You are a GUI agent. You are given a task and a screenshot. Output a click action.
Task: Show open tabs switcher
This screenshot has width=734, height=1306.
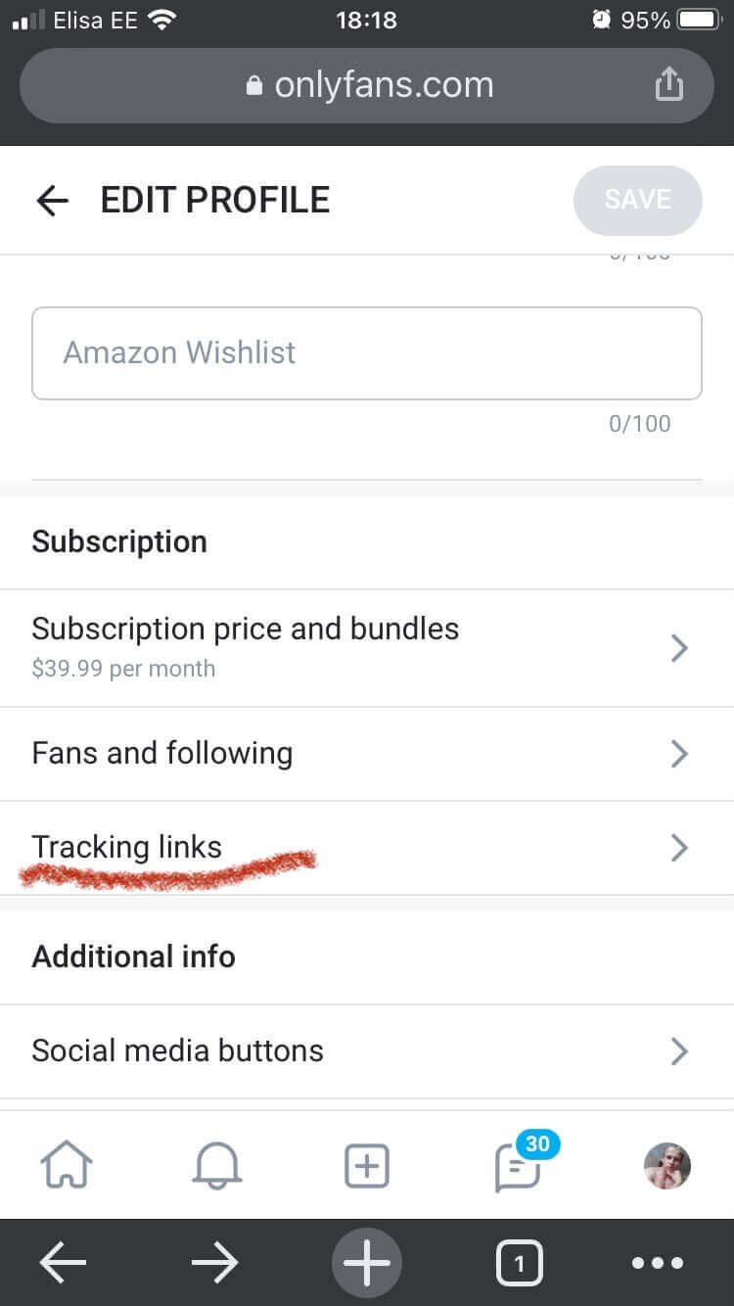[519, 1264]
